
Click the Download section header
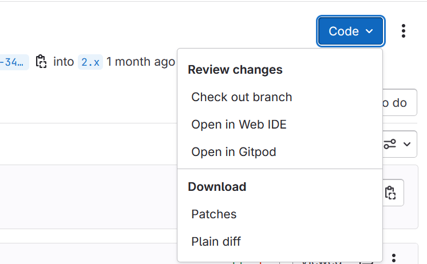pyautogui.click(x=217, y=187)
